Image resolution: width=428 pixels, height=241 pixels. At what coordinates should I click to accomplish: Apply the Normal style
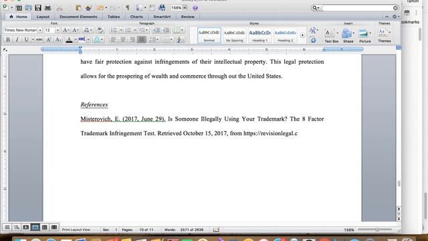[x=209, y=35]
